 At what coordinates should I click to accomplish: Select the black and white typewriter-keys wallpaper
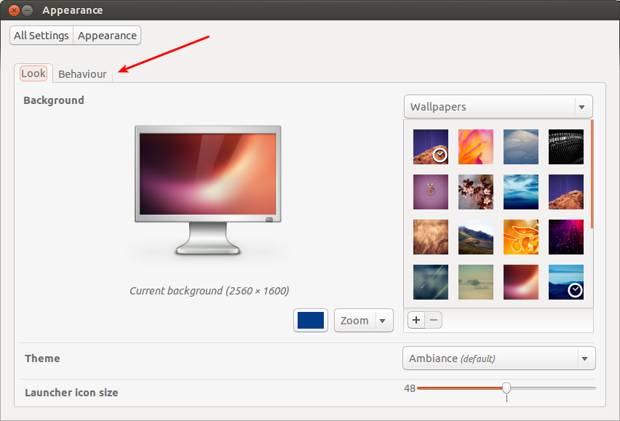[566, 147]
